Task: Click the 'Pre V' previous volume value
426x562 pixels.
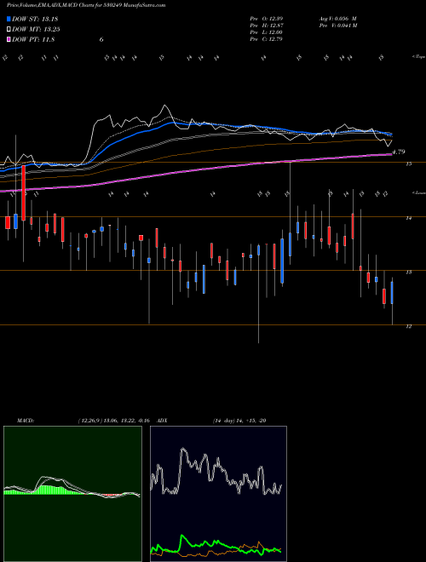Action: 337,26
